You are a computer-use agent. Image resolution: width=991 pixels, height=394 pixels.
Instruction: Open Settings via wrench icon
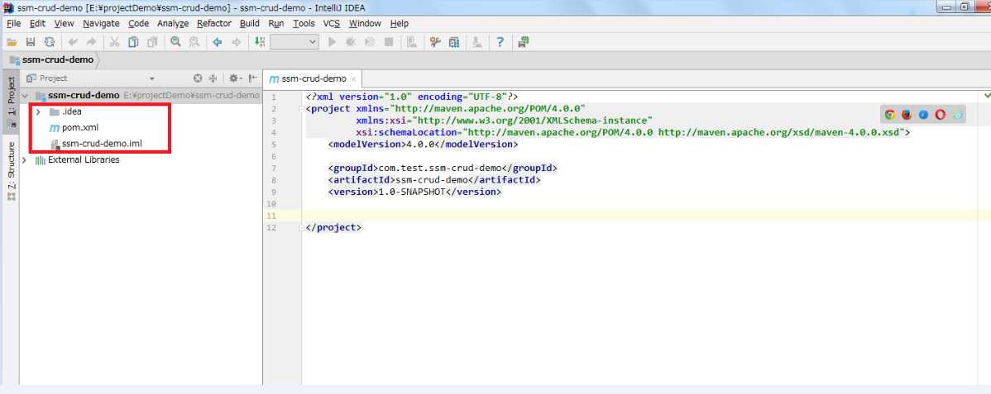(x=435, y=42)
